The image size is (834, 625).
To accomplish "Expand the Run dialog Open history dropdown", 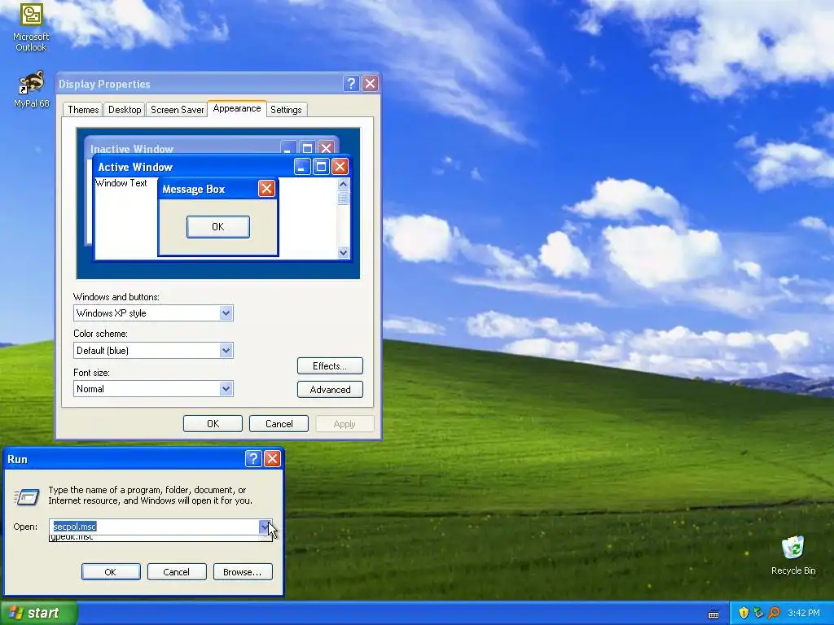I will point(265,527).
